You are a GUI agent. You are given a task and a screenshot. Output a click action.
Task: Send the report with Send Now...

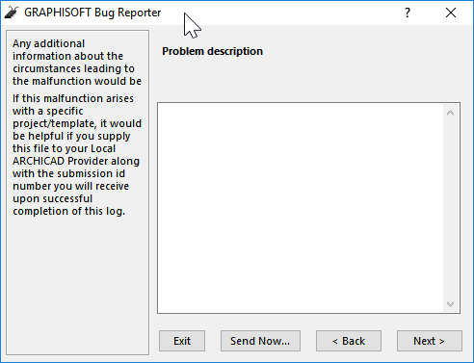260,341
